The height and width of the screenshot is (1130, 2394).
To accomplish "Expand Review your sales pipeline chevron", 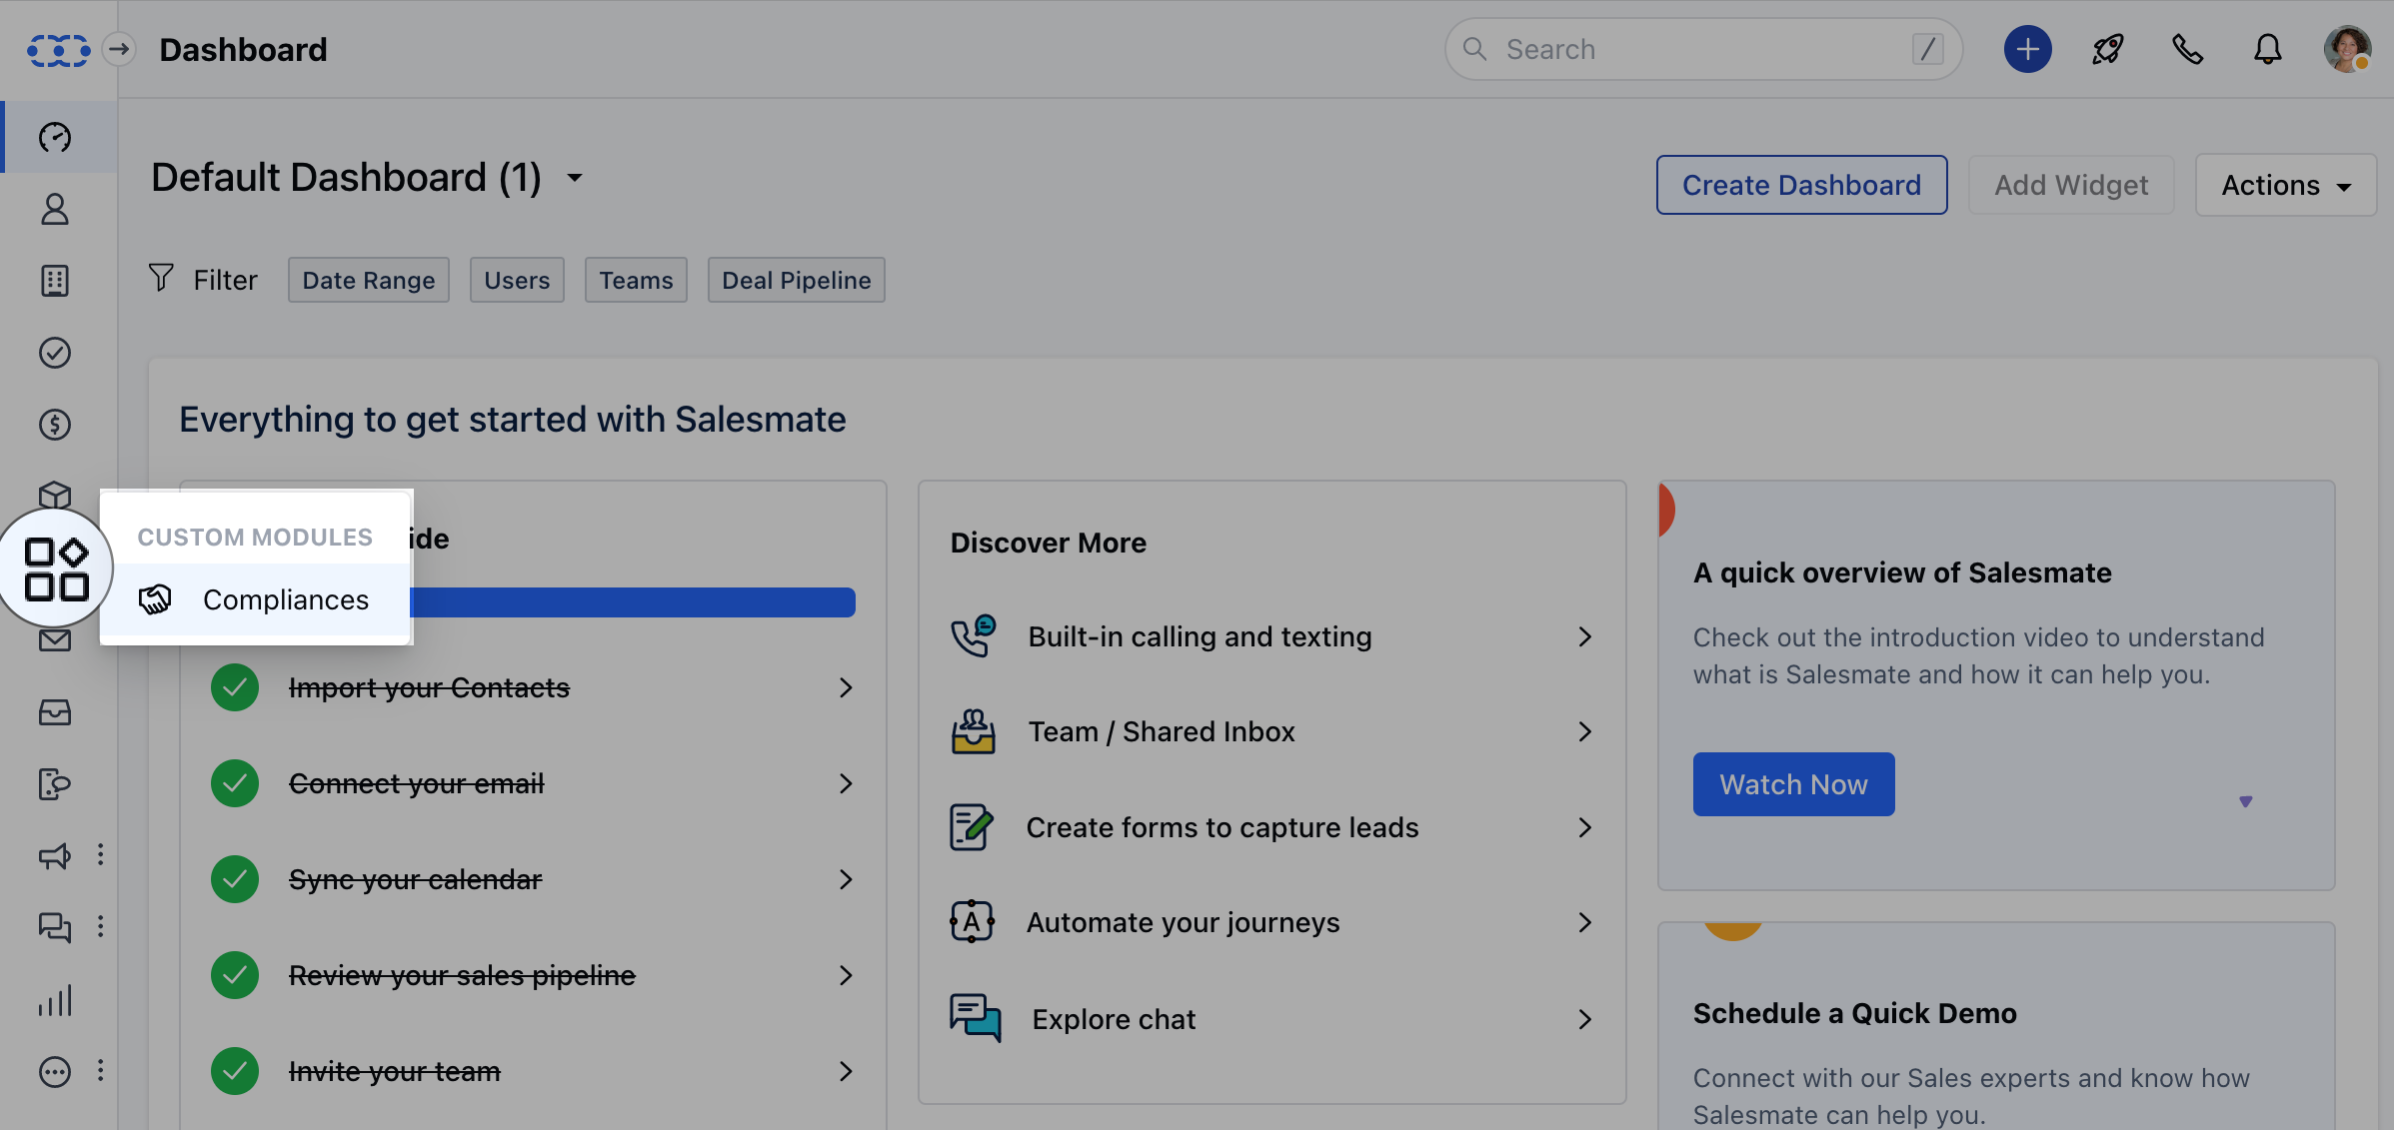I will point(846,975).
